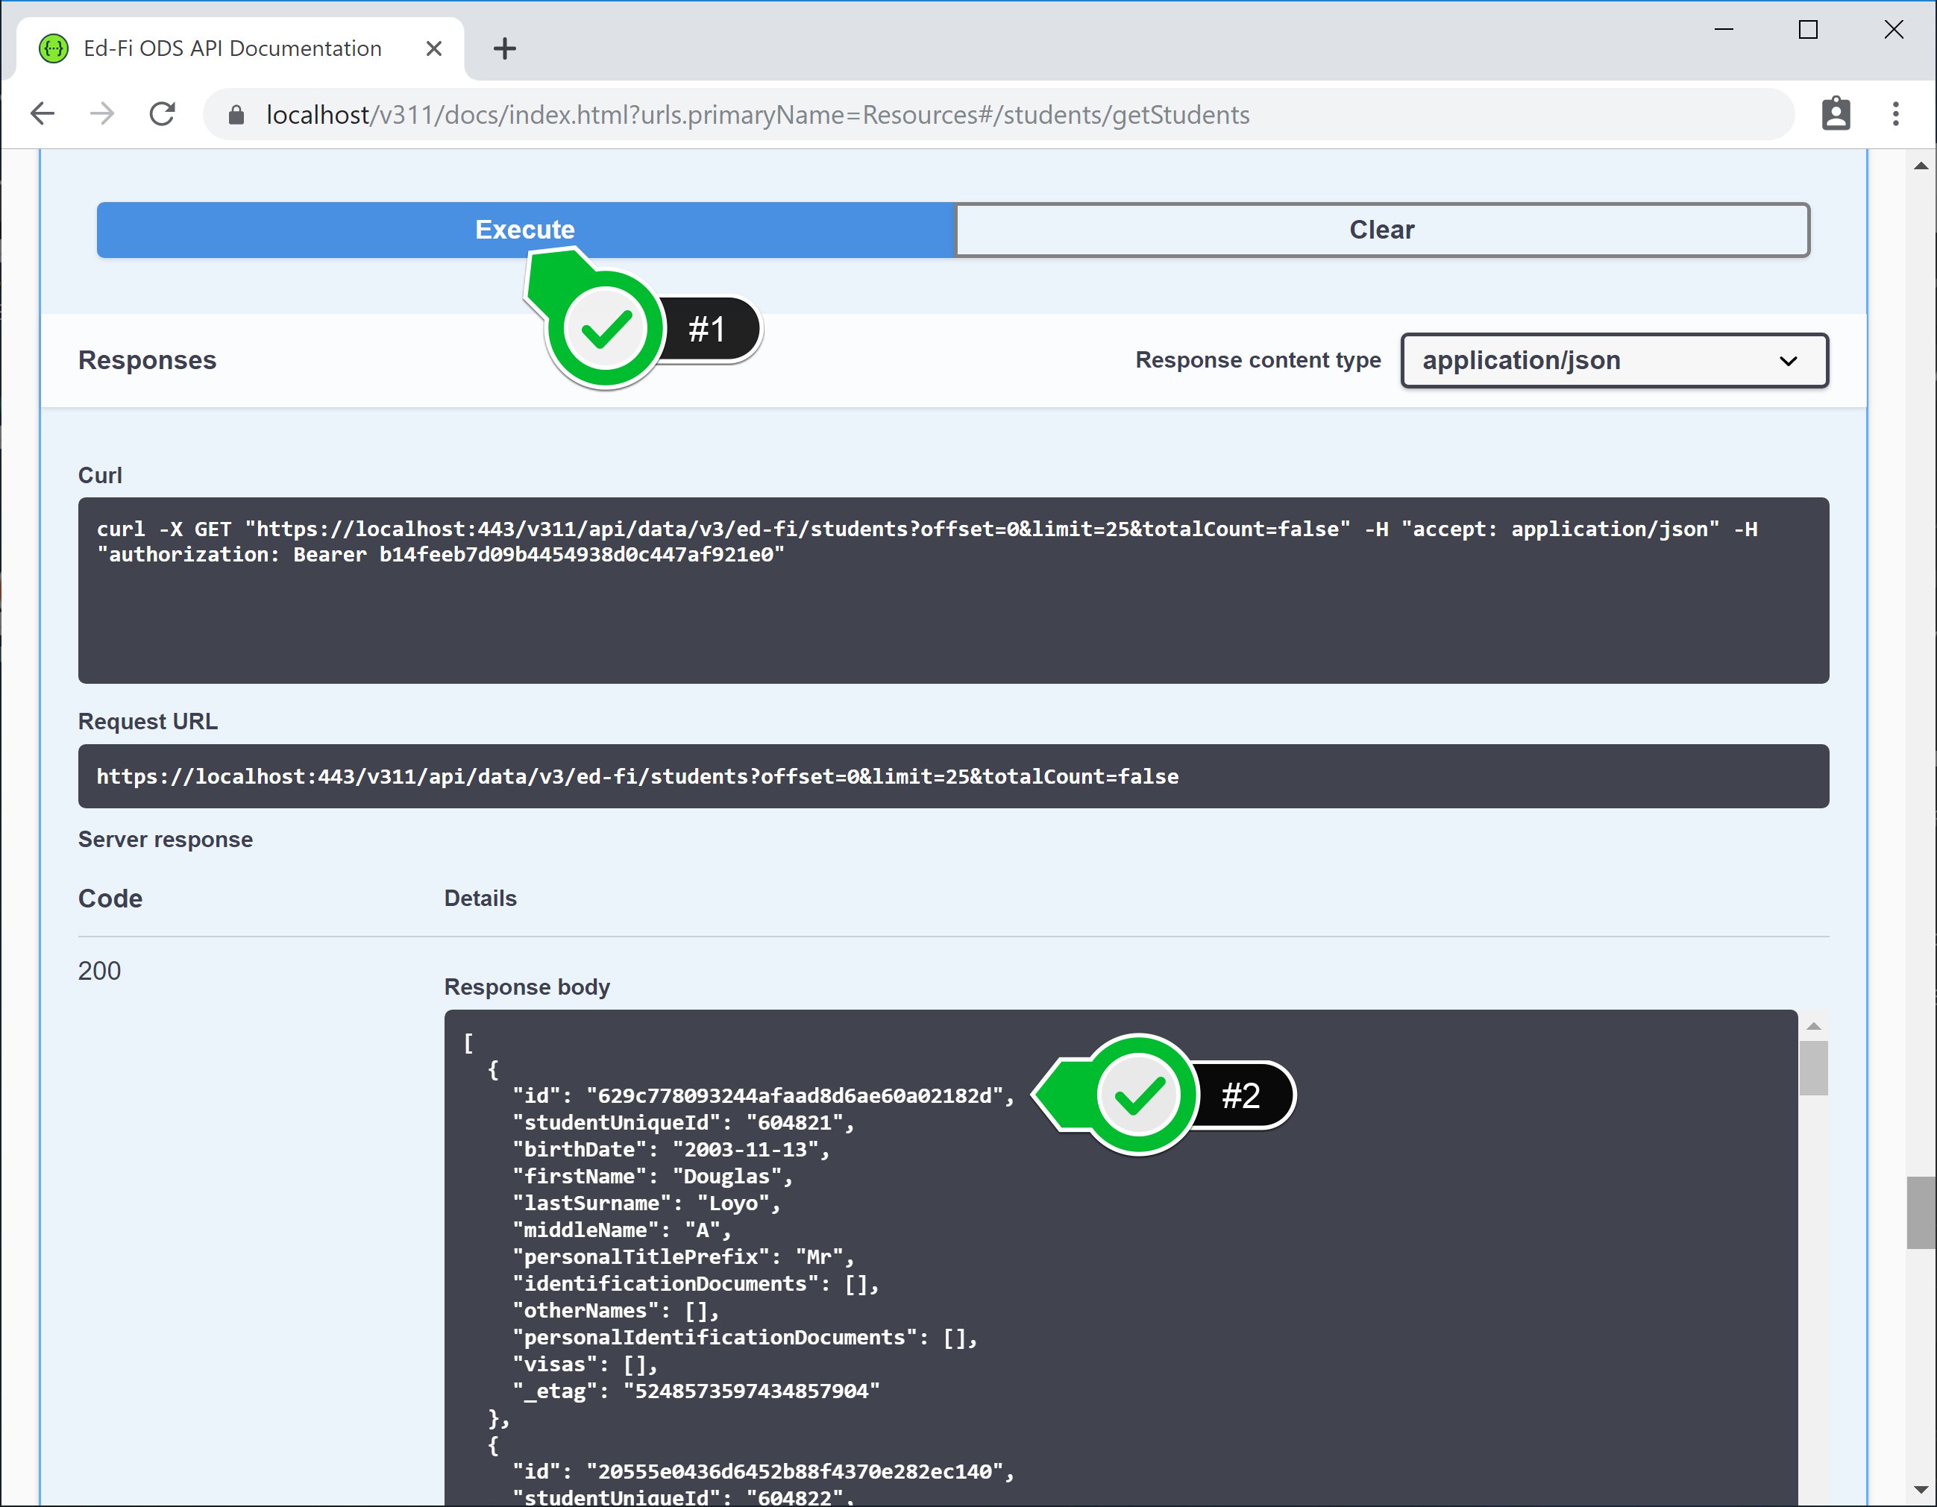Minimize the browser window
The height and width of the screenshot is (1507, 1937).
click(x=1723, y=30)
